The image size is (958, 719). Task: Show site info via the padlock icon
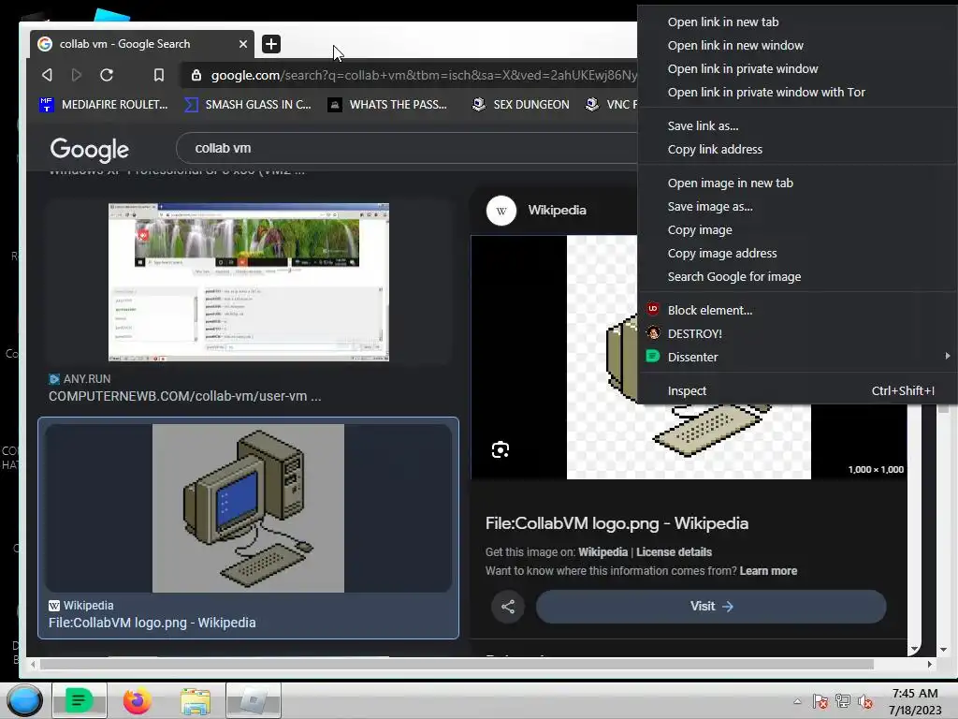[x=196, y=75]
